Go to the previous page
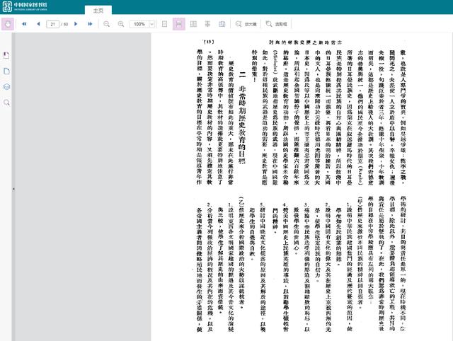Screen dimensions: 453x341 click(x=38, y=24)
